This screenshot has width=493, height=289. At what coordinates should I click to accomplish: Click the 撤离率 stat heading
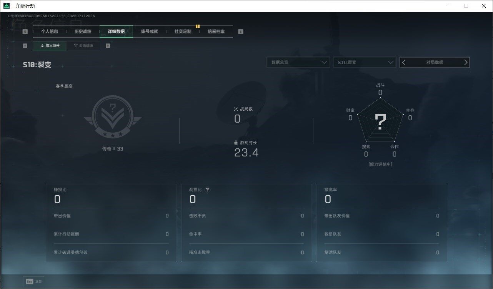tap(331, 189)
